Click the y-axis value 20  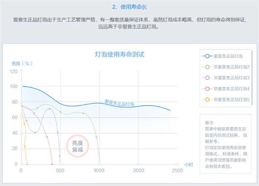[15, 148]
